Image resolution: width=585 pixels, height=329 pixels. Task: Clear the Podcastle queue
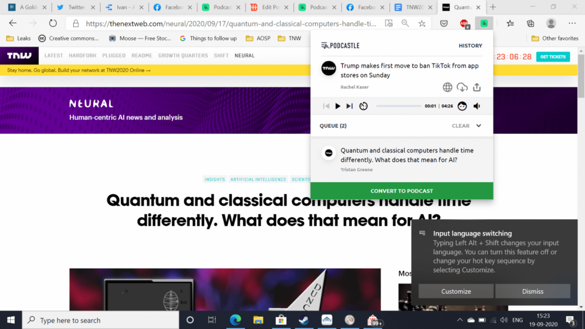coord(461,126)
